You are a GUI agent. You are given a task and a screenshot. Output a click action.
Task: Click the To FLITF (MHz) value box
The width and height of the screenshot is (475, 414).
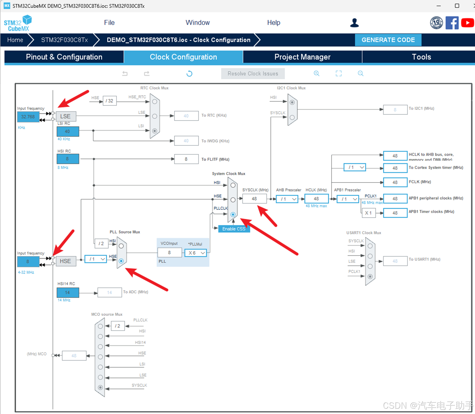[186, 159]
